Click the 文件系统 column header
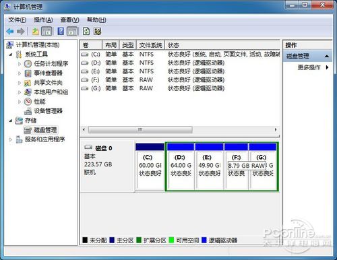 pos(150,45)
